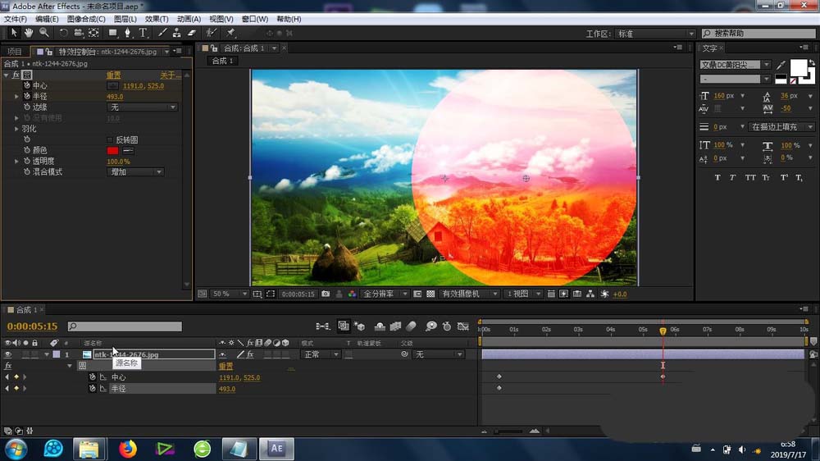
Task: Open the 有效摄像机 camera dropdown
Action: [469, 294]
